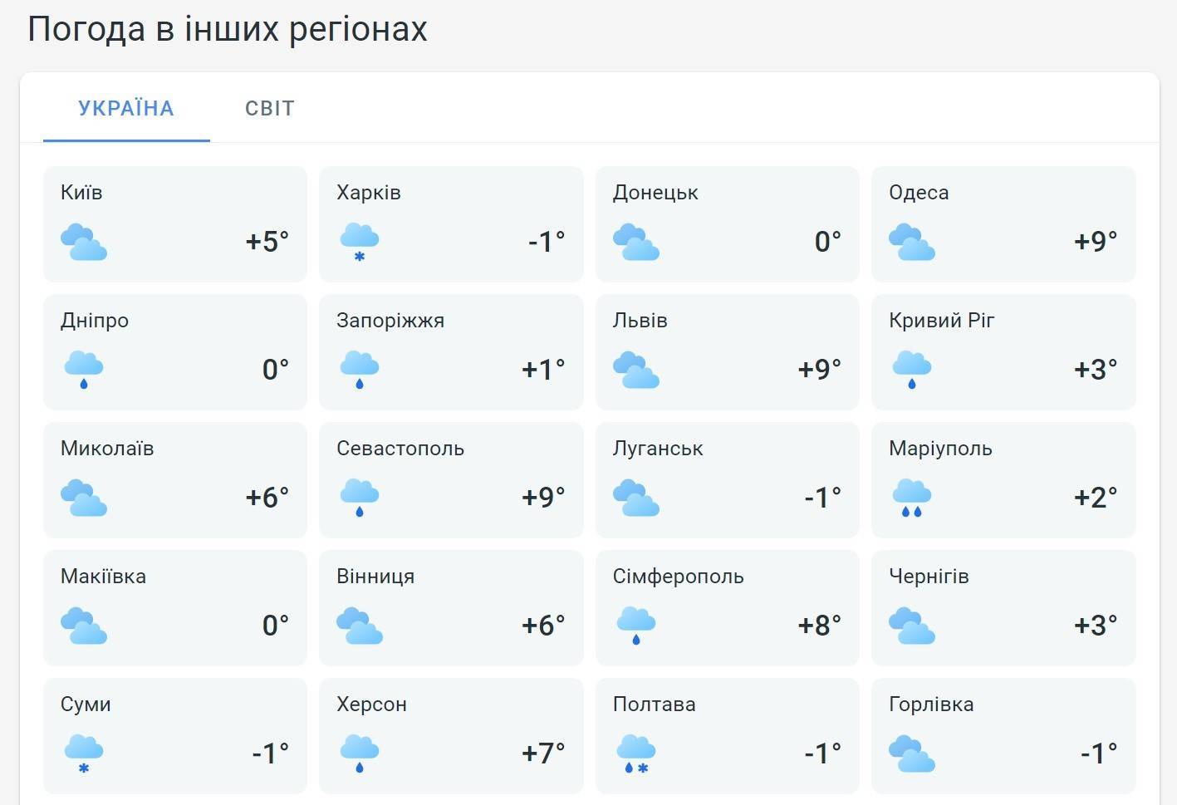Select the Чернігів weather card
Image resolution: width=1177 pixels, height=805 pixels.
point(1003,607)
